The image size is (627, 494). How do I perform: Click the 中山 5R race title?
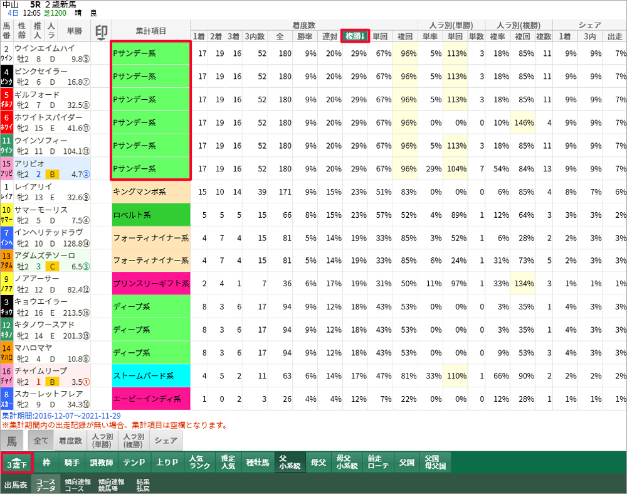tap(39, 4)
